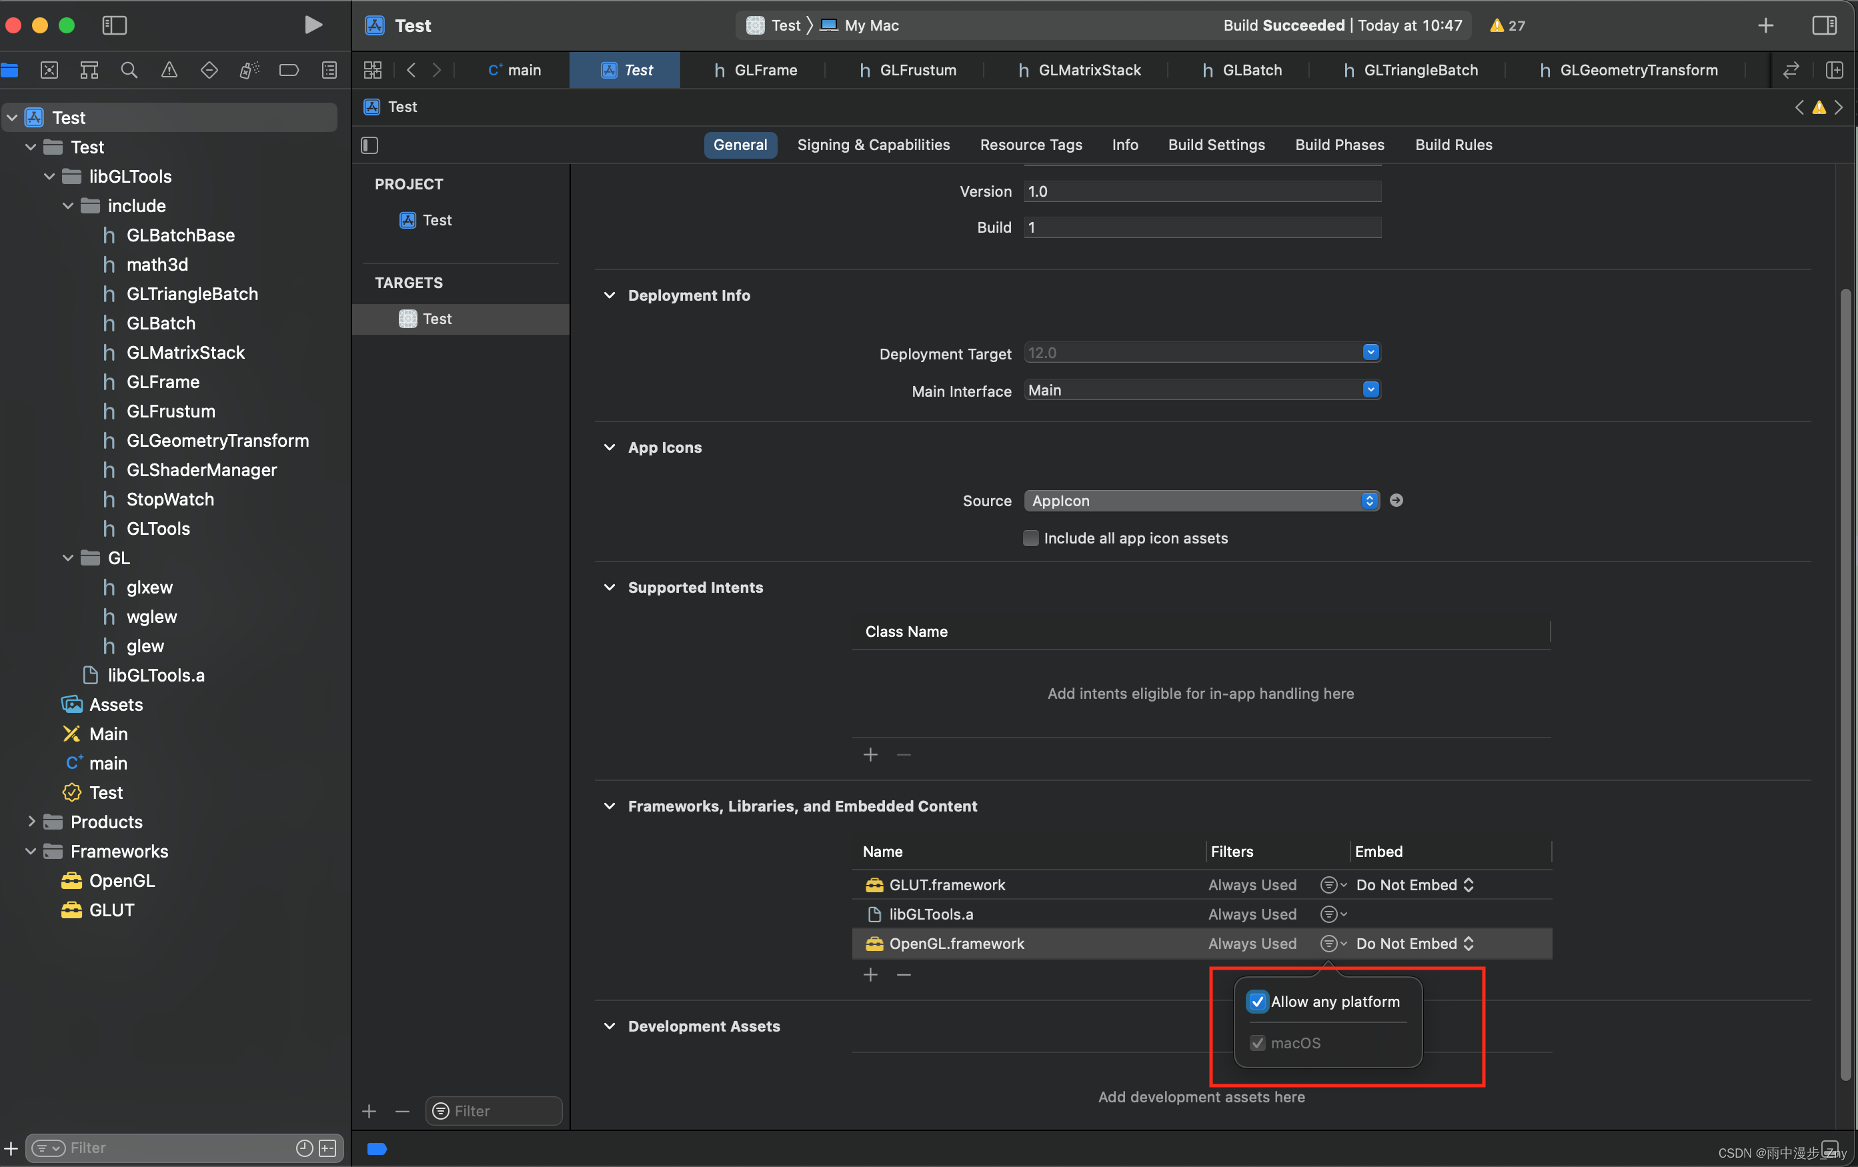Click the Run play button
1858x1167 pixels.
coord(313,25)
